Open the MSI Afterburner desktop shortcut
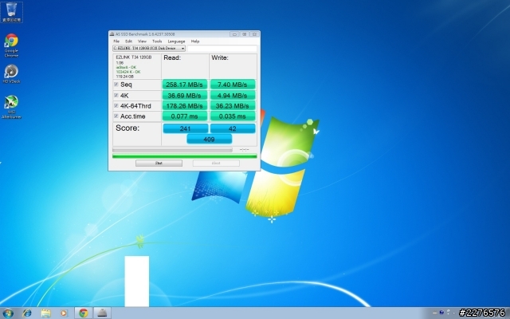Viewport: 510px width, 319px height. tap(11, 107)
